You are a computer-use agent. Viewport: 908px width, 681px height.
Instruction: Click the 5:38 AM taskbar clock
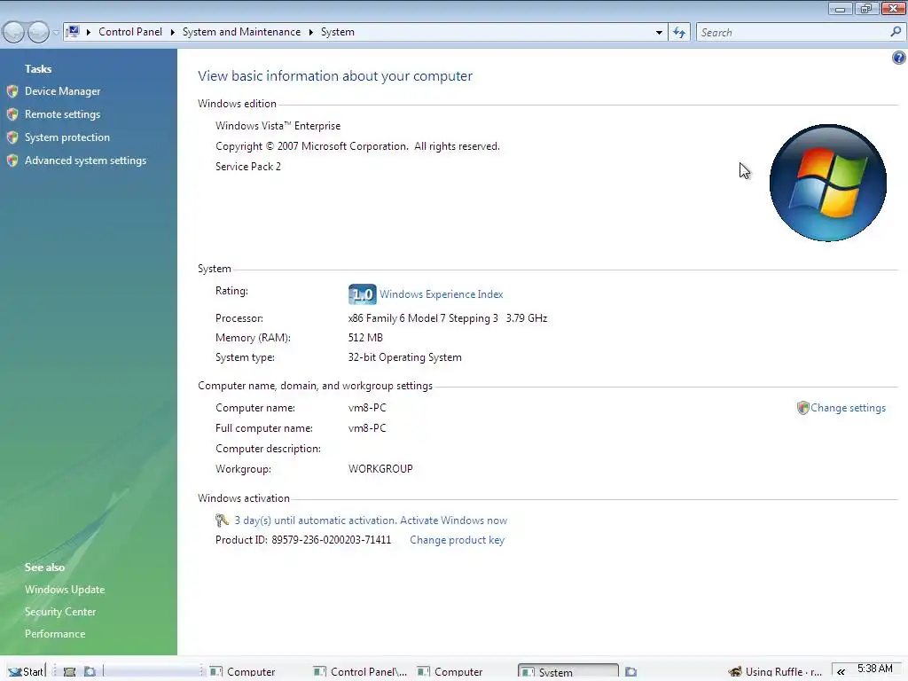click(874, 669)
